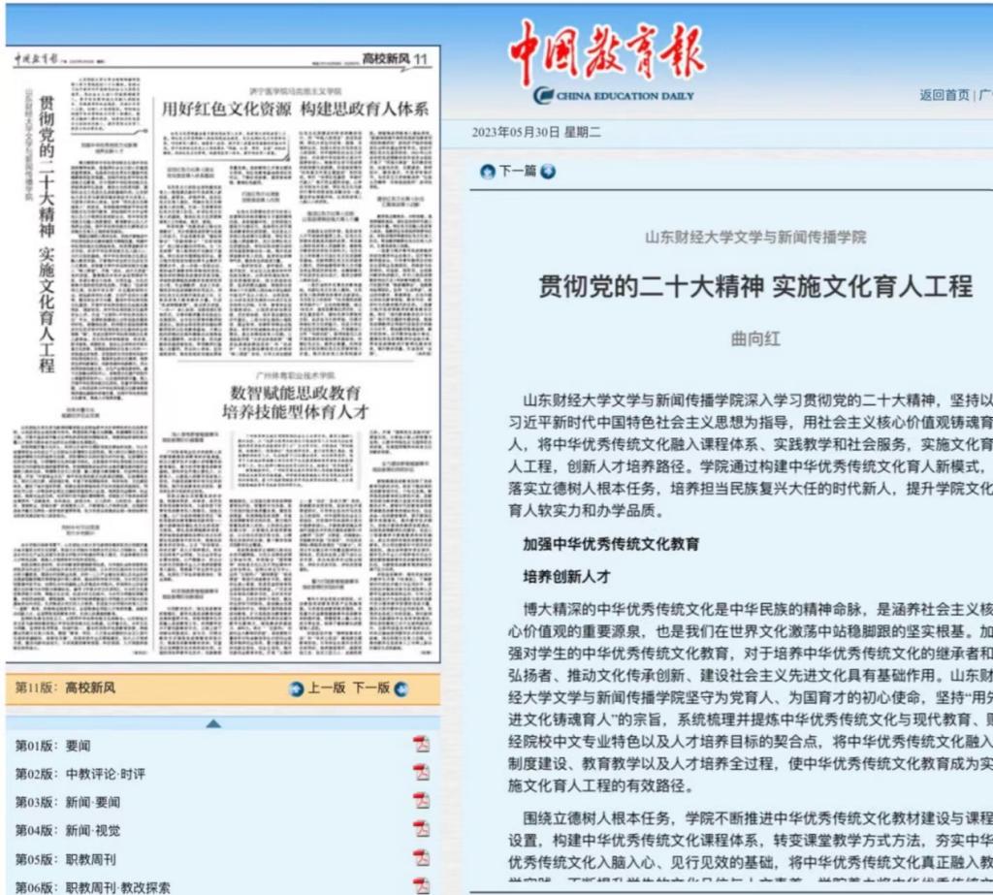Select the 第06版 职教周刊·教改探索 entry
The height and width of the screenshot is (895, 993).
click(92, 886)
